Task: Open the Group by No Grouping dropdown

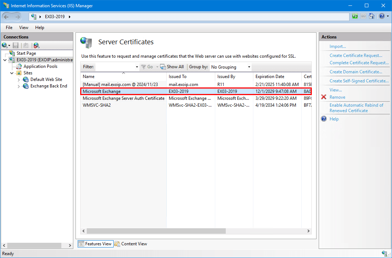Action: click(x=230, y=67)
